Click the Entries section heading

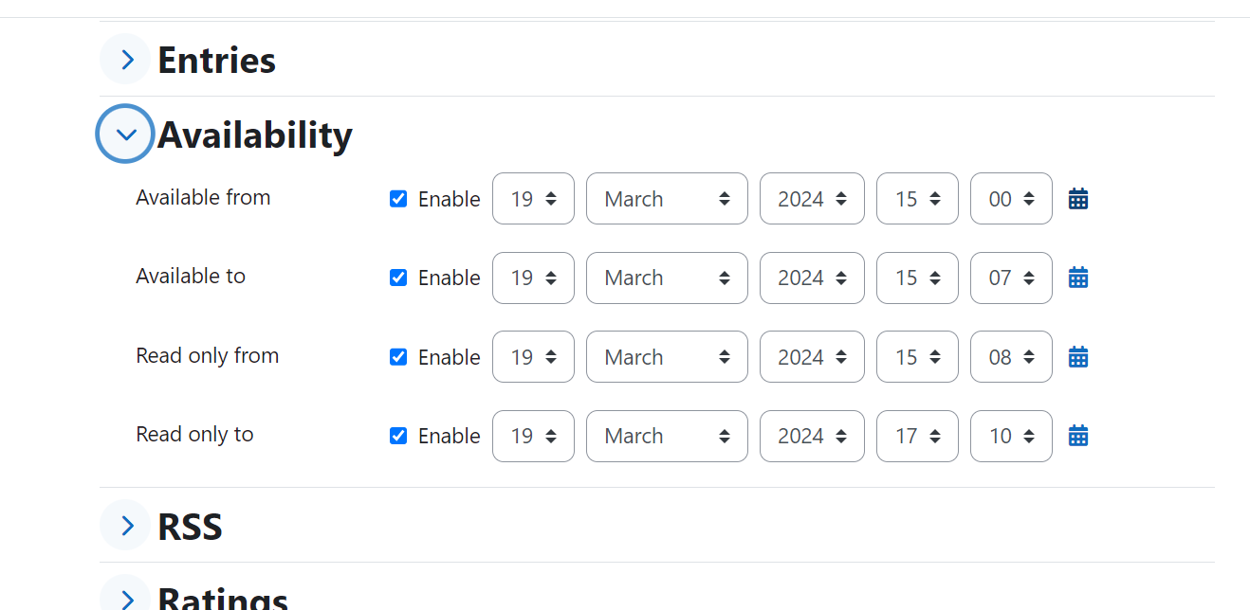point(216,61)
